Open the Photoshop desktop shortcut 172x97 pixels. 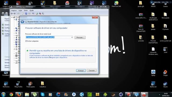click(x=104, y=3)
